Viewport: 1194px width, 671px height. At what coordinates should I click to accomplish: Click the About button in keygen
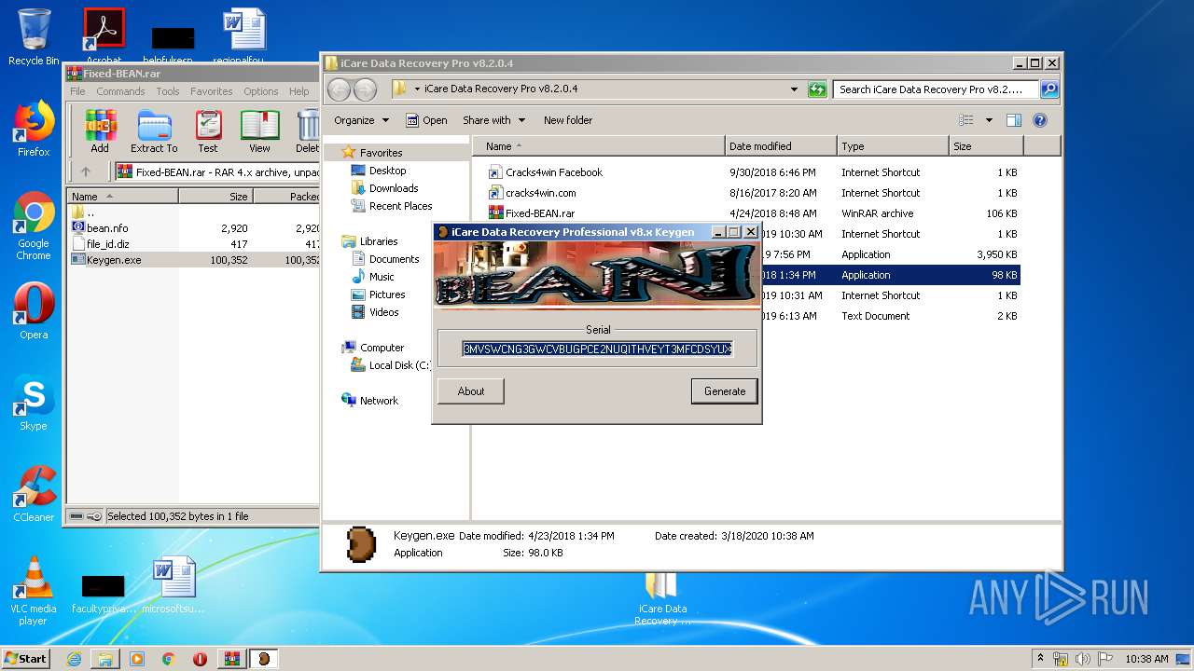tap(471, 391)
